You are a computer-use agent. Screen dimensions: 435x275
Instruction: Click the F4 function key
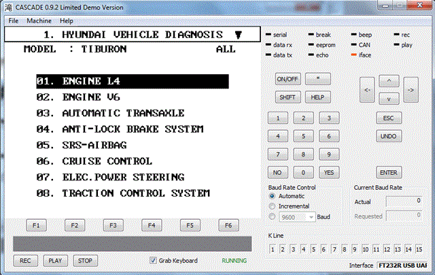[x=152, y=225]
